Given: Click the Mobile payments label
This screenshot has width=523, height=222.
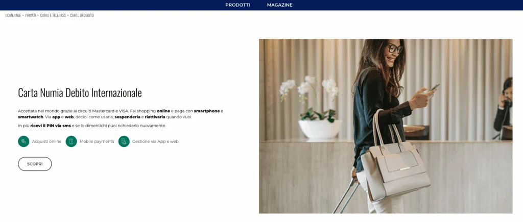Looking at the screenshot, I should pyautogui.click(x=97, y=141).
